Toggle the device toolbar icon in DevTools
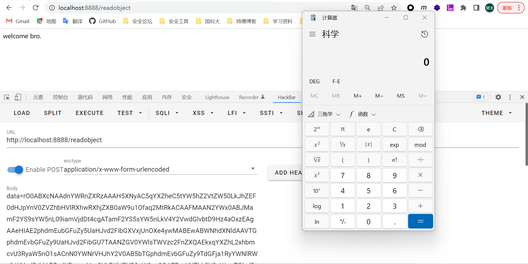The height and width of the screenshot is (264, 528). pos(18,97)
